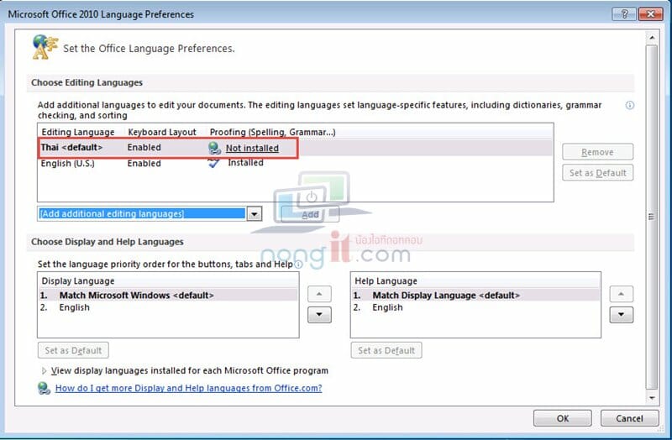Viewport: 672px width, 440px height.
Task: Click the scrollbar up arrow on the right
Action: (652, 38)
